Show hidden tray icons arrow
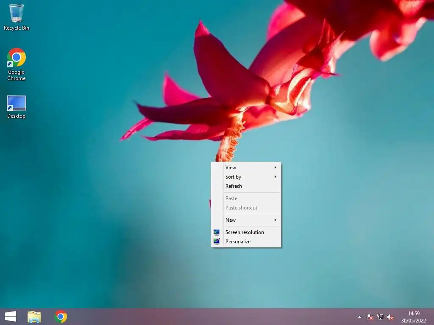This screenshot has height=325, width=434. [x=359, y=317]
